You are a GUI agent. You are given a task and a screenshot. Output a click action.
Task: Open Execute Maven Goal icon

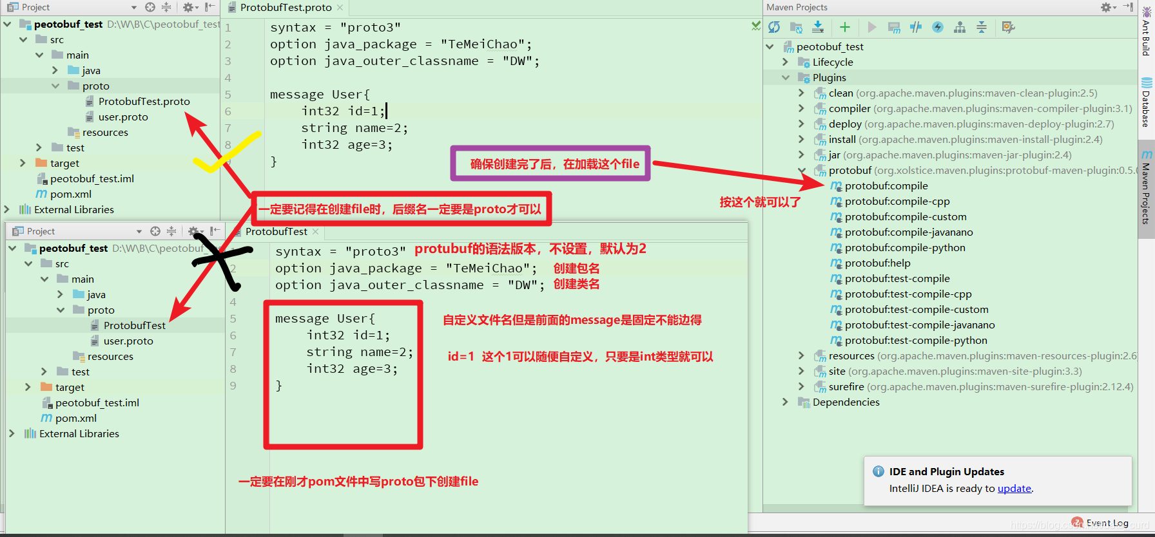coord(894,27)
